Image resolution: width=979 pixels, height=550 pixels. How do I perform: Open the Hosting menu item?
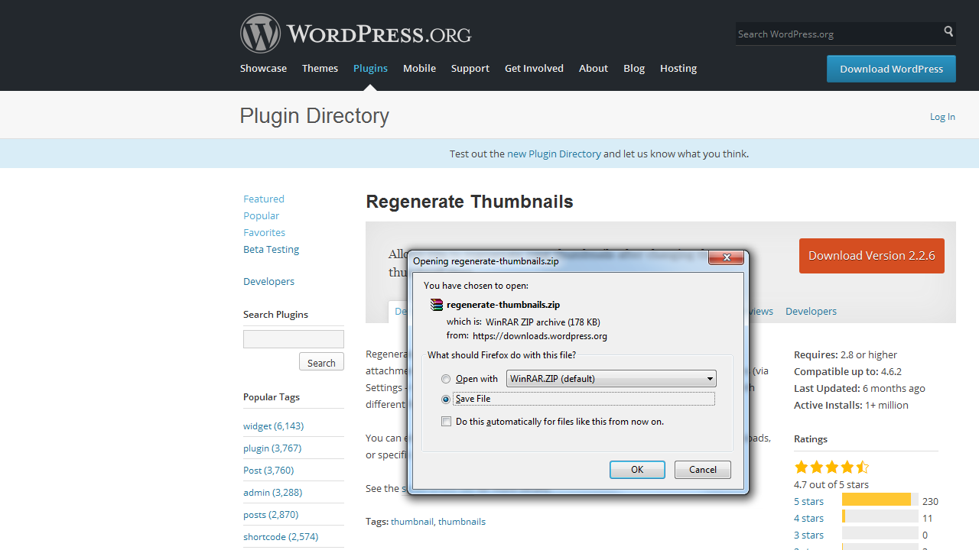click(x=678, y=68)
